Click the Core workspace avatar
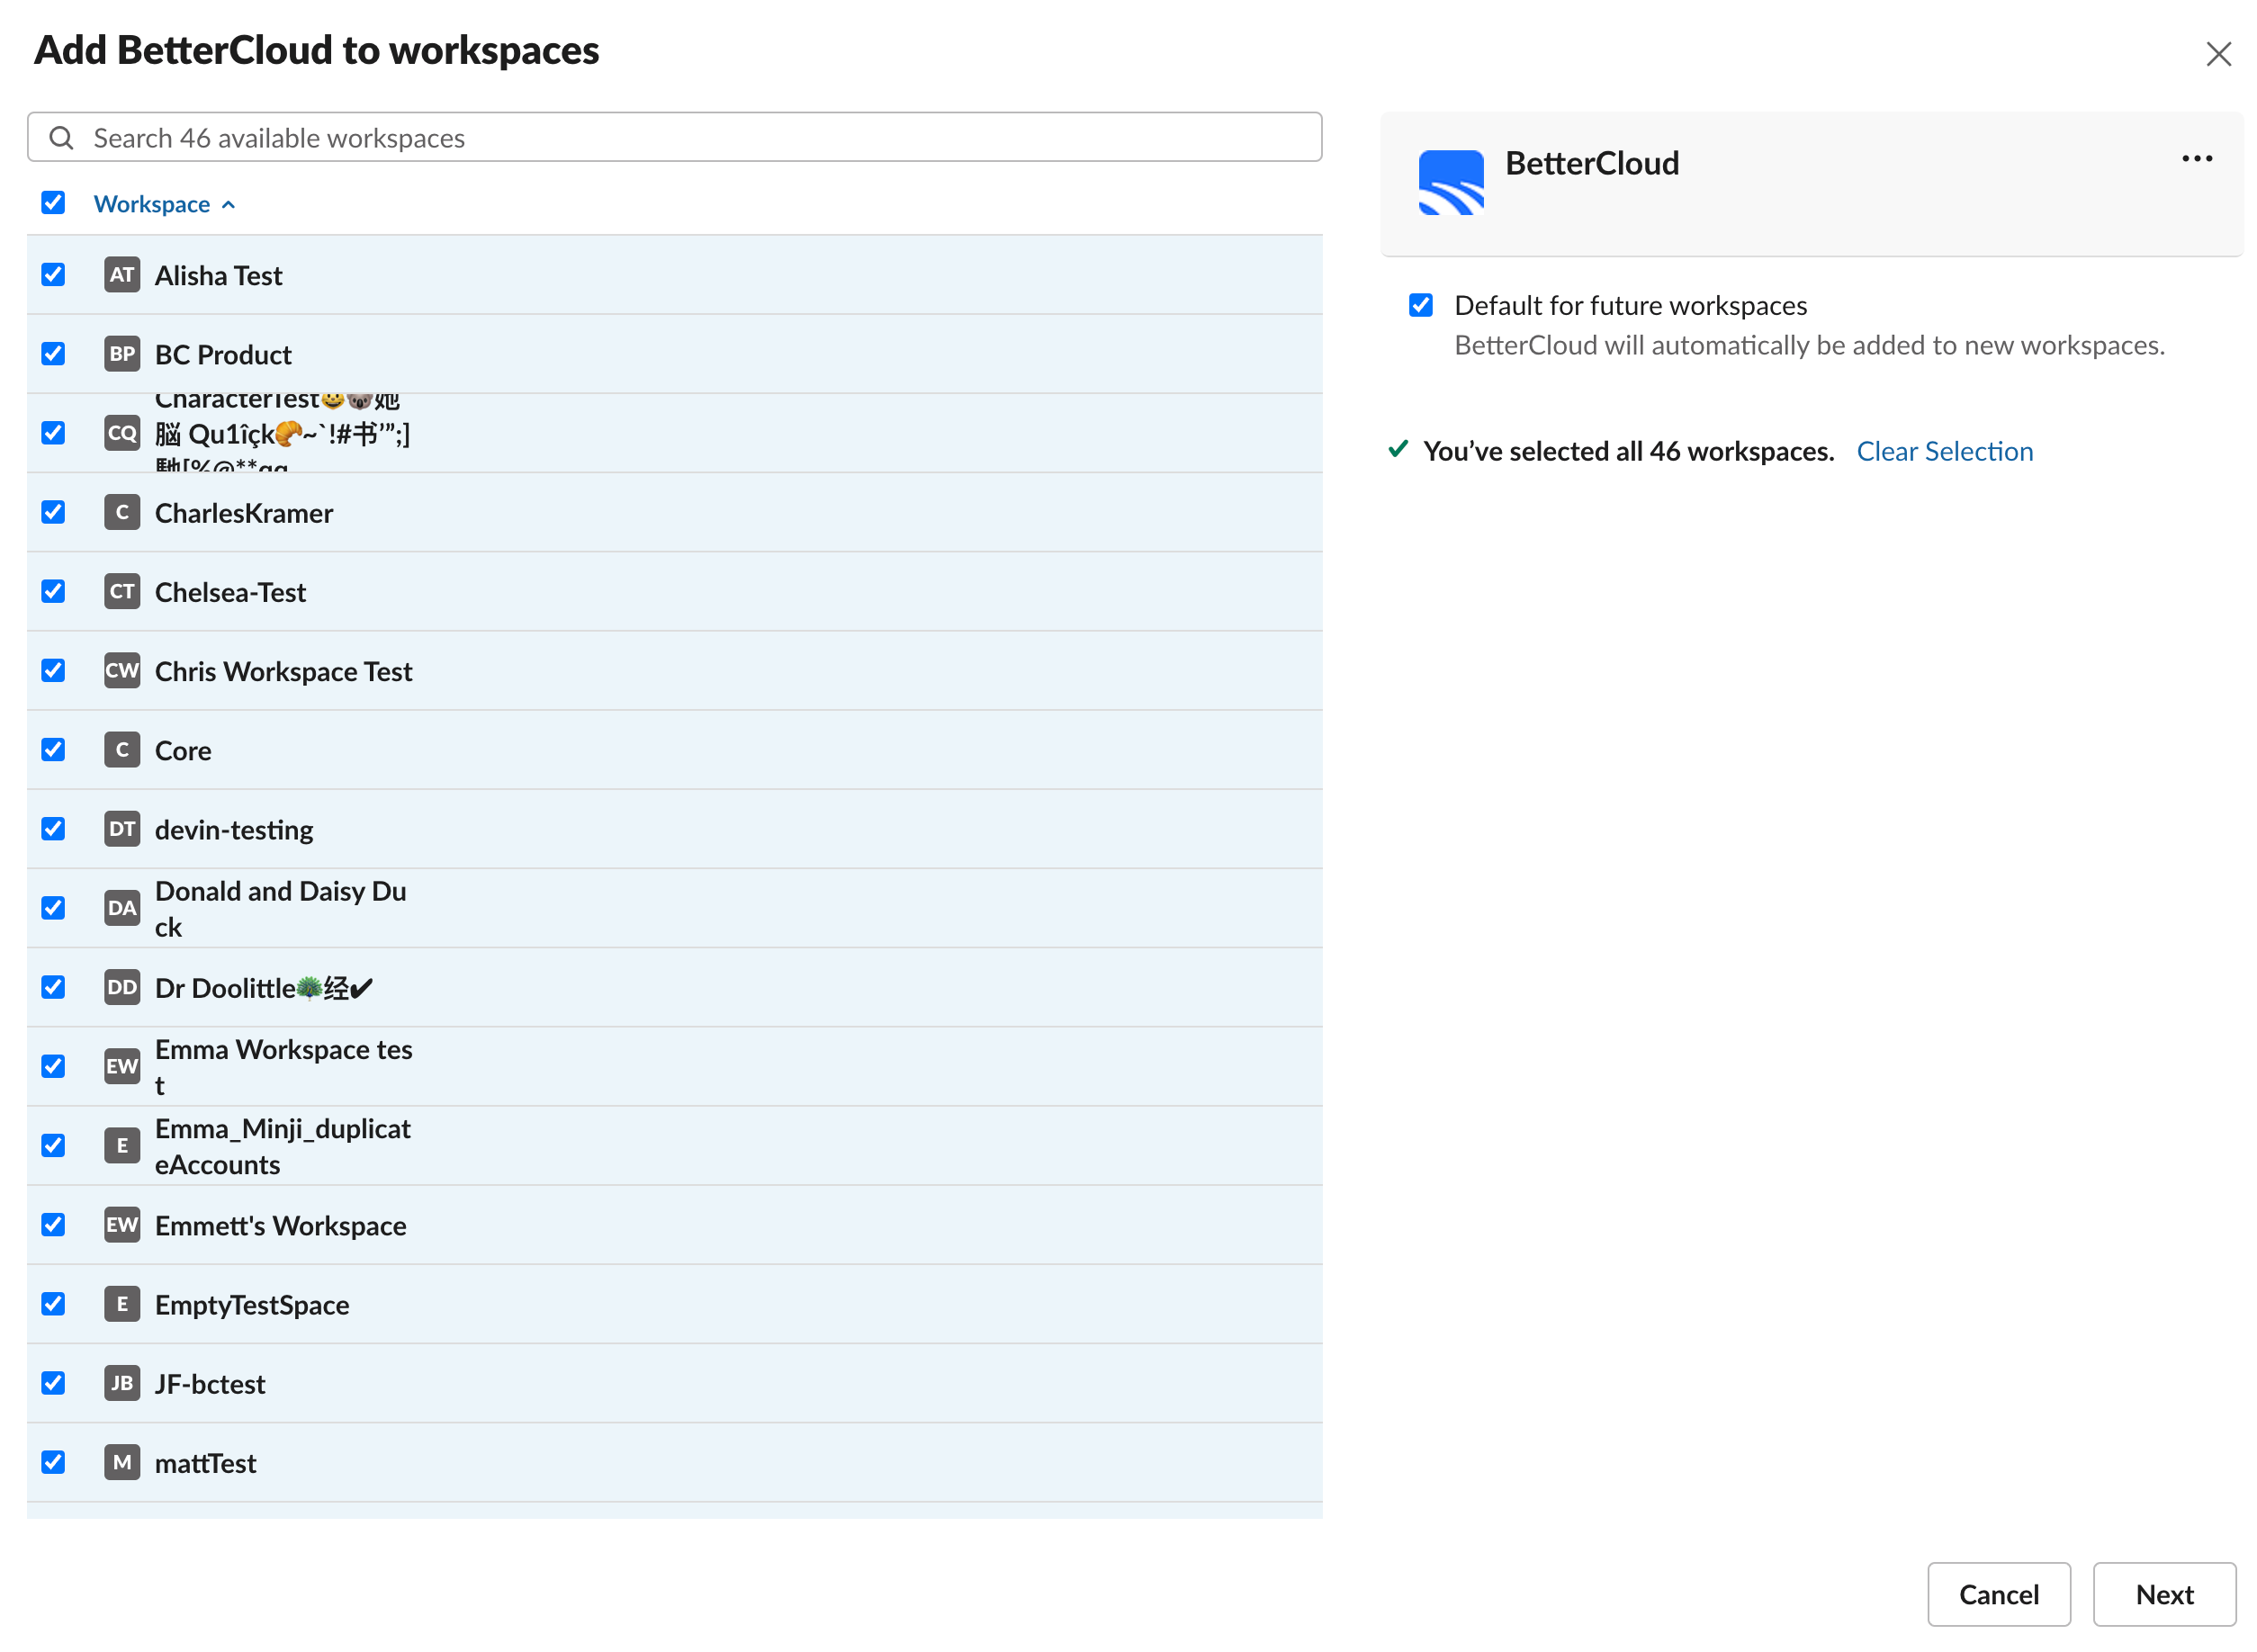Screen dimensions: 2257x1652 pyautogui.click(x=121, y=750)
